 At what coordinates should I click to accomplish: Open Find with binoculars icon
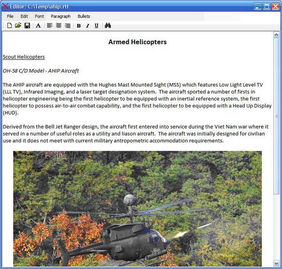108,25
